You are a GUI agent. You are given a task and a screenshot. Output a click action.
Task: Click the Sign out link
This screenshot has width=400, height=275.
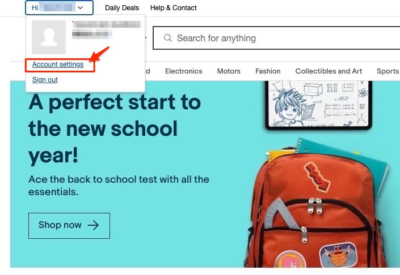pyautogui.click(x=45, y=80)
